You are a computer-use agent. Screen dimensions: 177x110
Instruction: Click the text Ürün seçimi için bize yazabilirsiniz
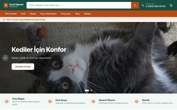157,103
